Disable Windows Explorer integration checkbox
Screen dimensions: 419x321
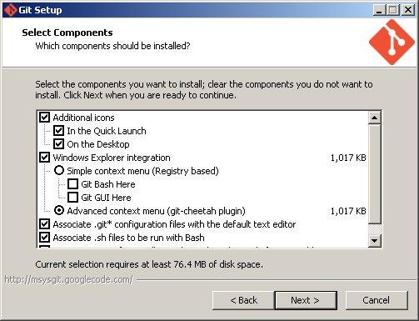pos(44,158)
